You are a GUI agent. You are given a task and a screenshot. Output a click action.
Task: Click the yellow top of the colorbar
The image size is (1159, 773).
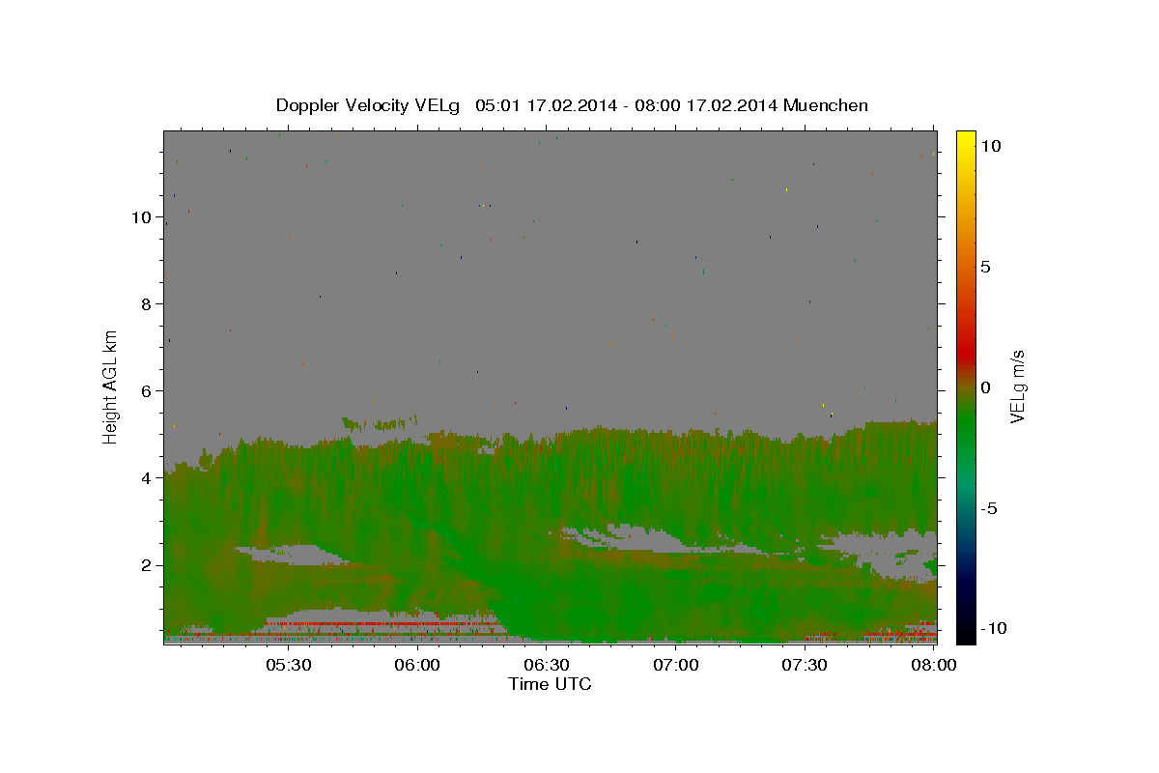[965, 137]
